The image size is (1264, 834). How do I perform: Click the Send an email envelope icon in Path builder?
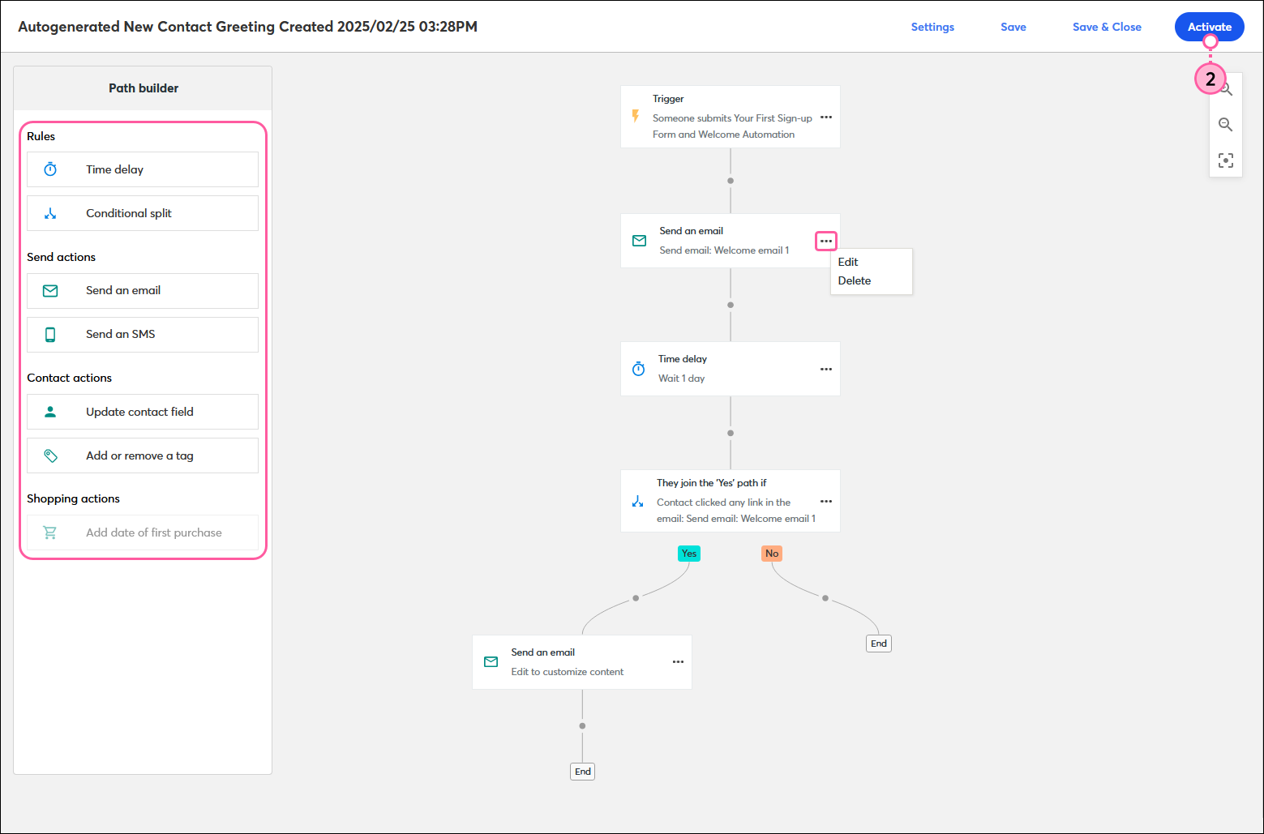(x=50, y=290)
